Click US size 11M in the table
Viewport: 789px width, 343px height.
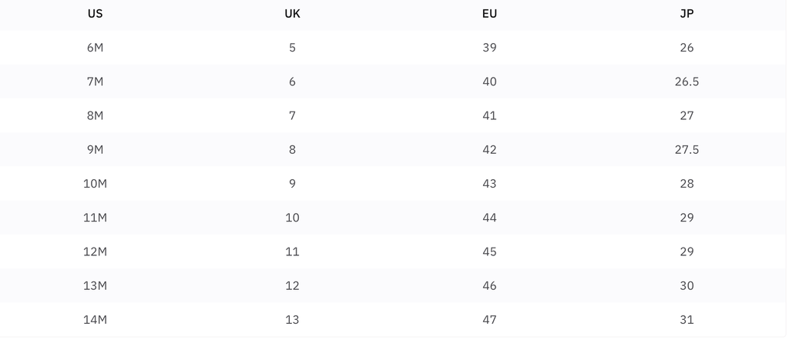(x=95, y=218)
